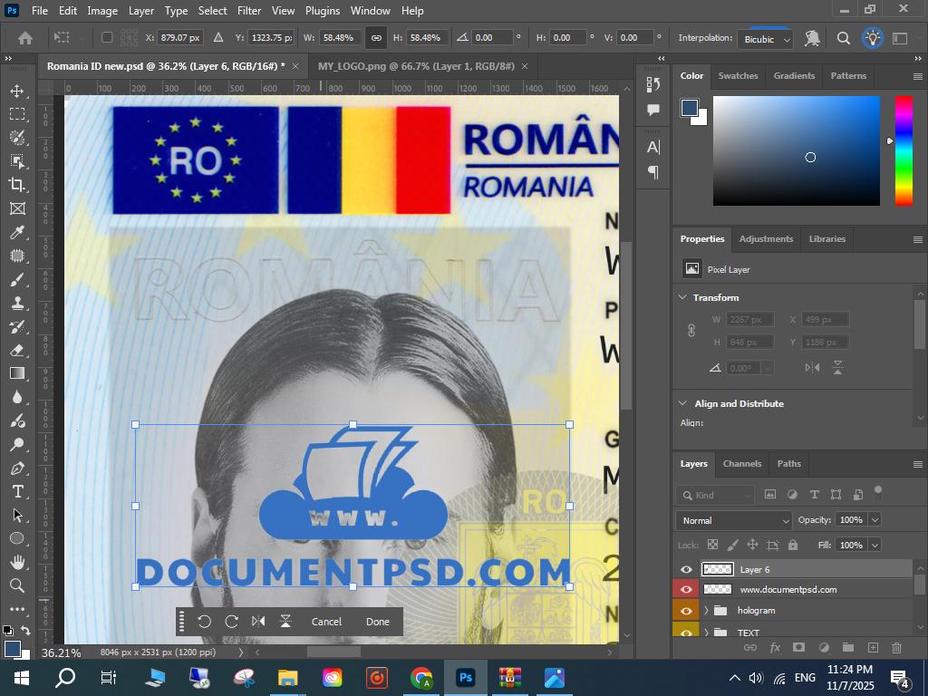
Task: Click the trash icon to delete layer
Action: tap(896, 647)
